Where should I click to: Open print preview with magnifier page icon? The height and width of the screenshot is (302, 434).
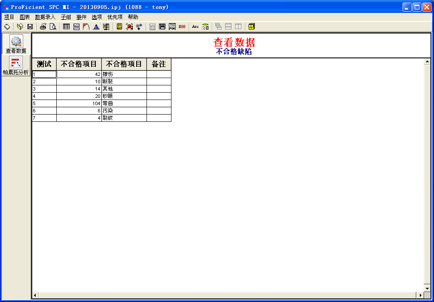(53, 27)
